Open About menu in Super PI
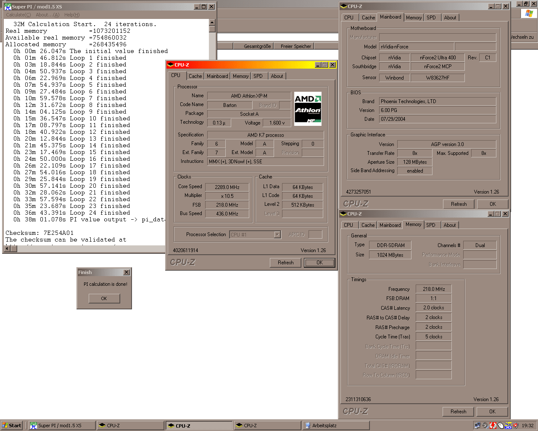The image size is (538, 431). tap(47, 15)
